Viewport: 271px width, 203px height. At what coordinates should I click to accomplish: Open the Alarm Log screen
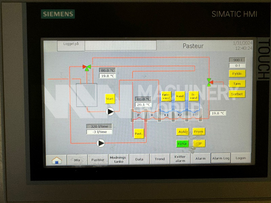pos(221,158)
